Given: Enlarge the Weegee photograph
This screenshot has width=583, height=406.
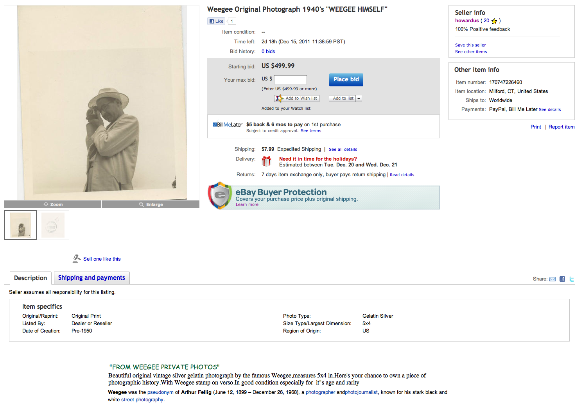Looking at the screenshot, I should point(151,204).
